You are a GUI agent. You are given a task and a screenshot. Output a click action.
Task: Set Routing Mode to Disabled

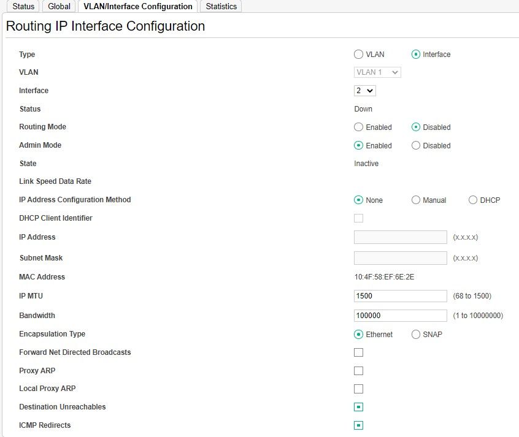416,127
